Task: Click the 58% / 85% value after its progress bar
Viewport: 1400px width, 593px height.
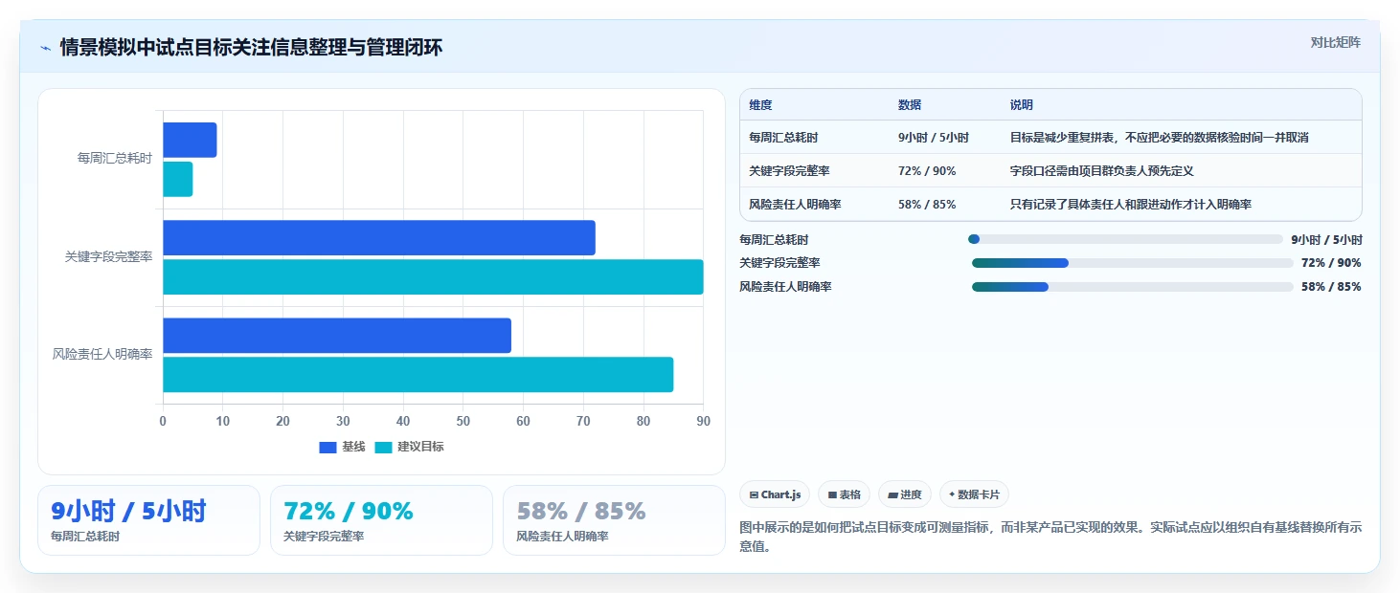Action: (x=1331, y=287)
